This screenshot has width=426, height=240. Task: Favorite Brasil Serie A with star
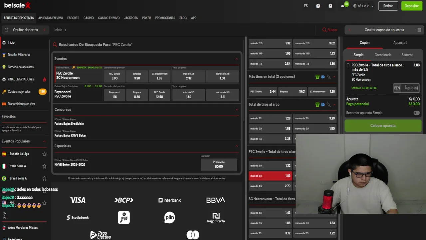point(44,178)
